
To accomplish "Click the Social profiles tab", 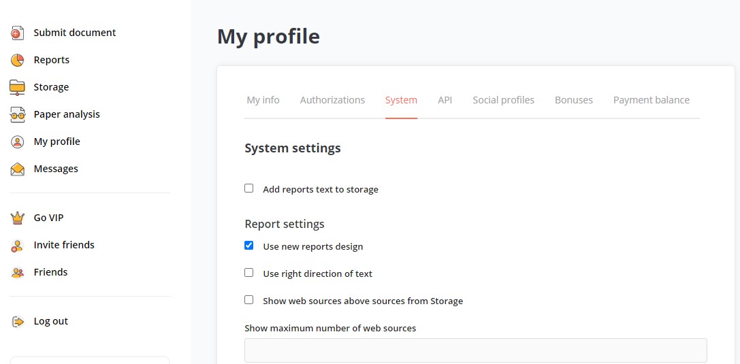I will tap(503, 100).
